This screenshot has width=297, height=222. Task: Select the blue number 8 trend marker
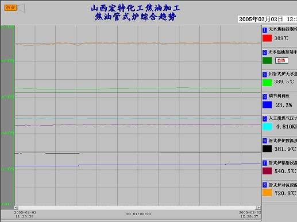coord(265,185)
